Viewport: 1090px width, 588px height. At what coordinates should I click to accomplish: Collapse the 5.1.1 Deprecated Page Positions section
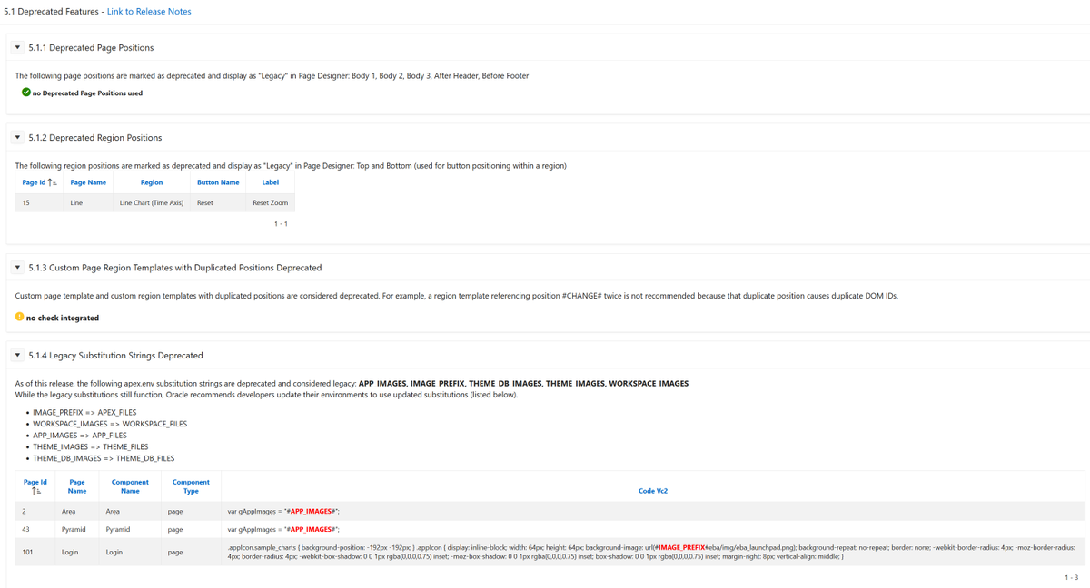17,47
